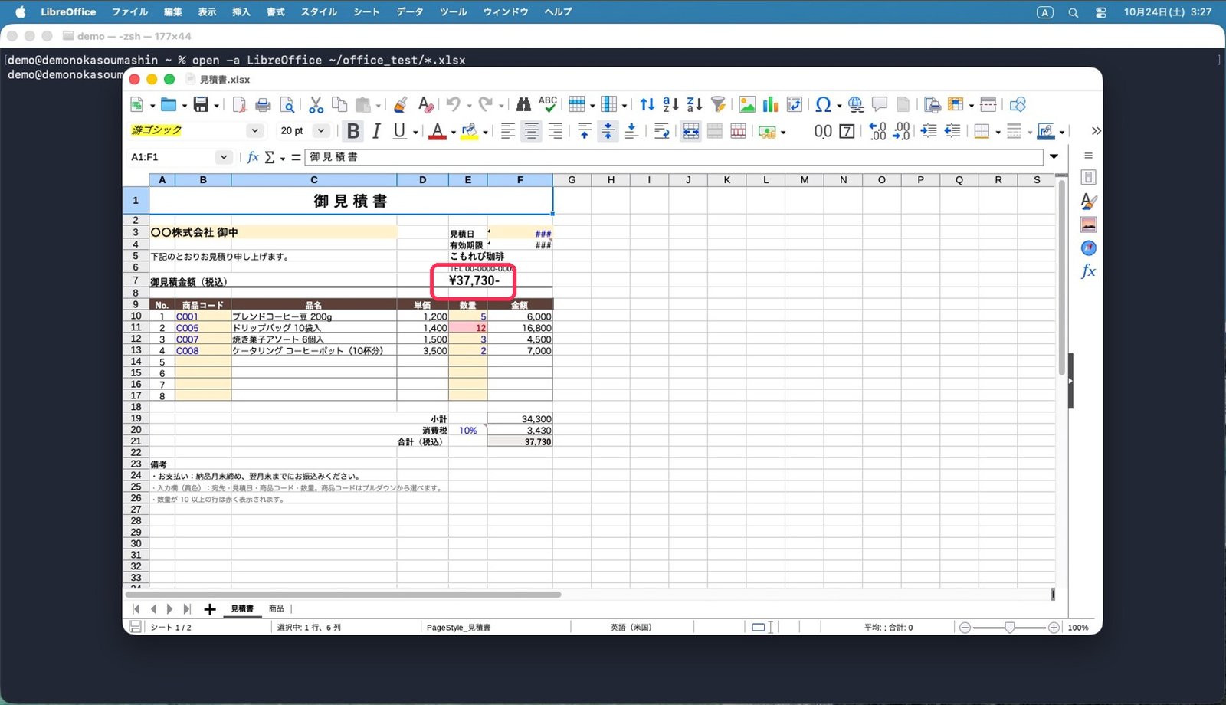Insert hyperlink globe icon

pos(856,105)
